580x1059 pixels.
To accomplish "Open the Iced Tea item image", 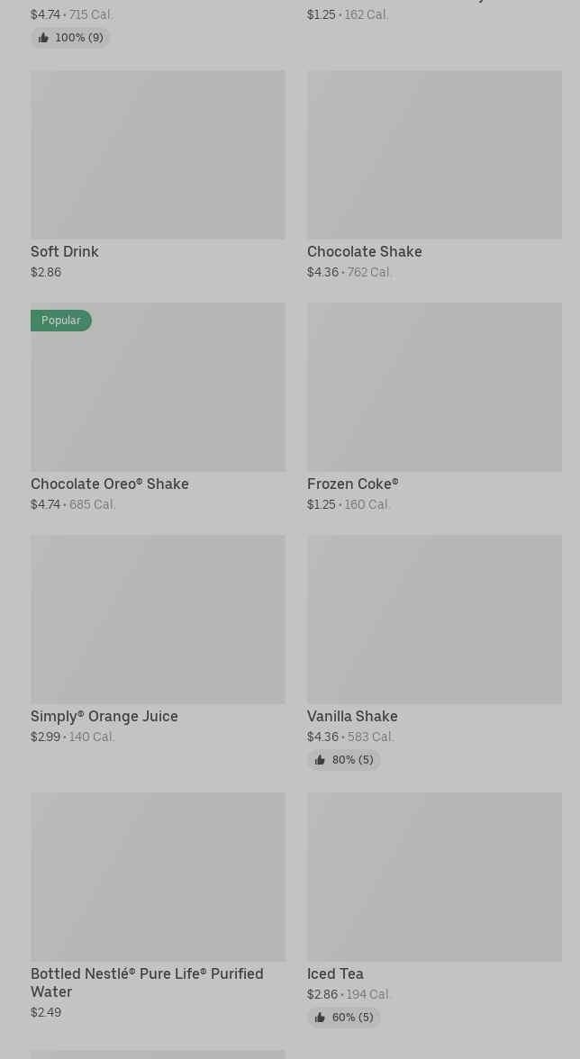I will pos(434,877).
